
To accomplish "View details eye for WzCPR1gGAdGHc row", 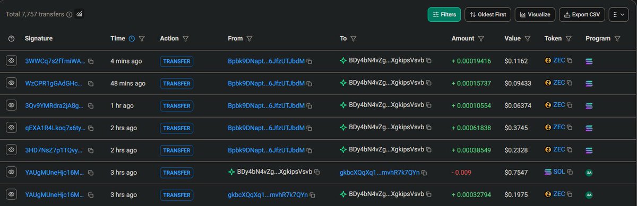I will coord(11,84).
